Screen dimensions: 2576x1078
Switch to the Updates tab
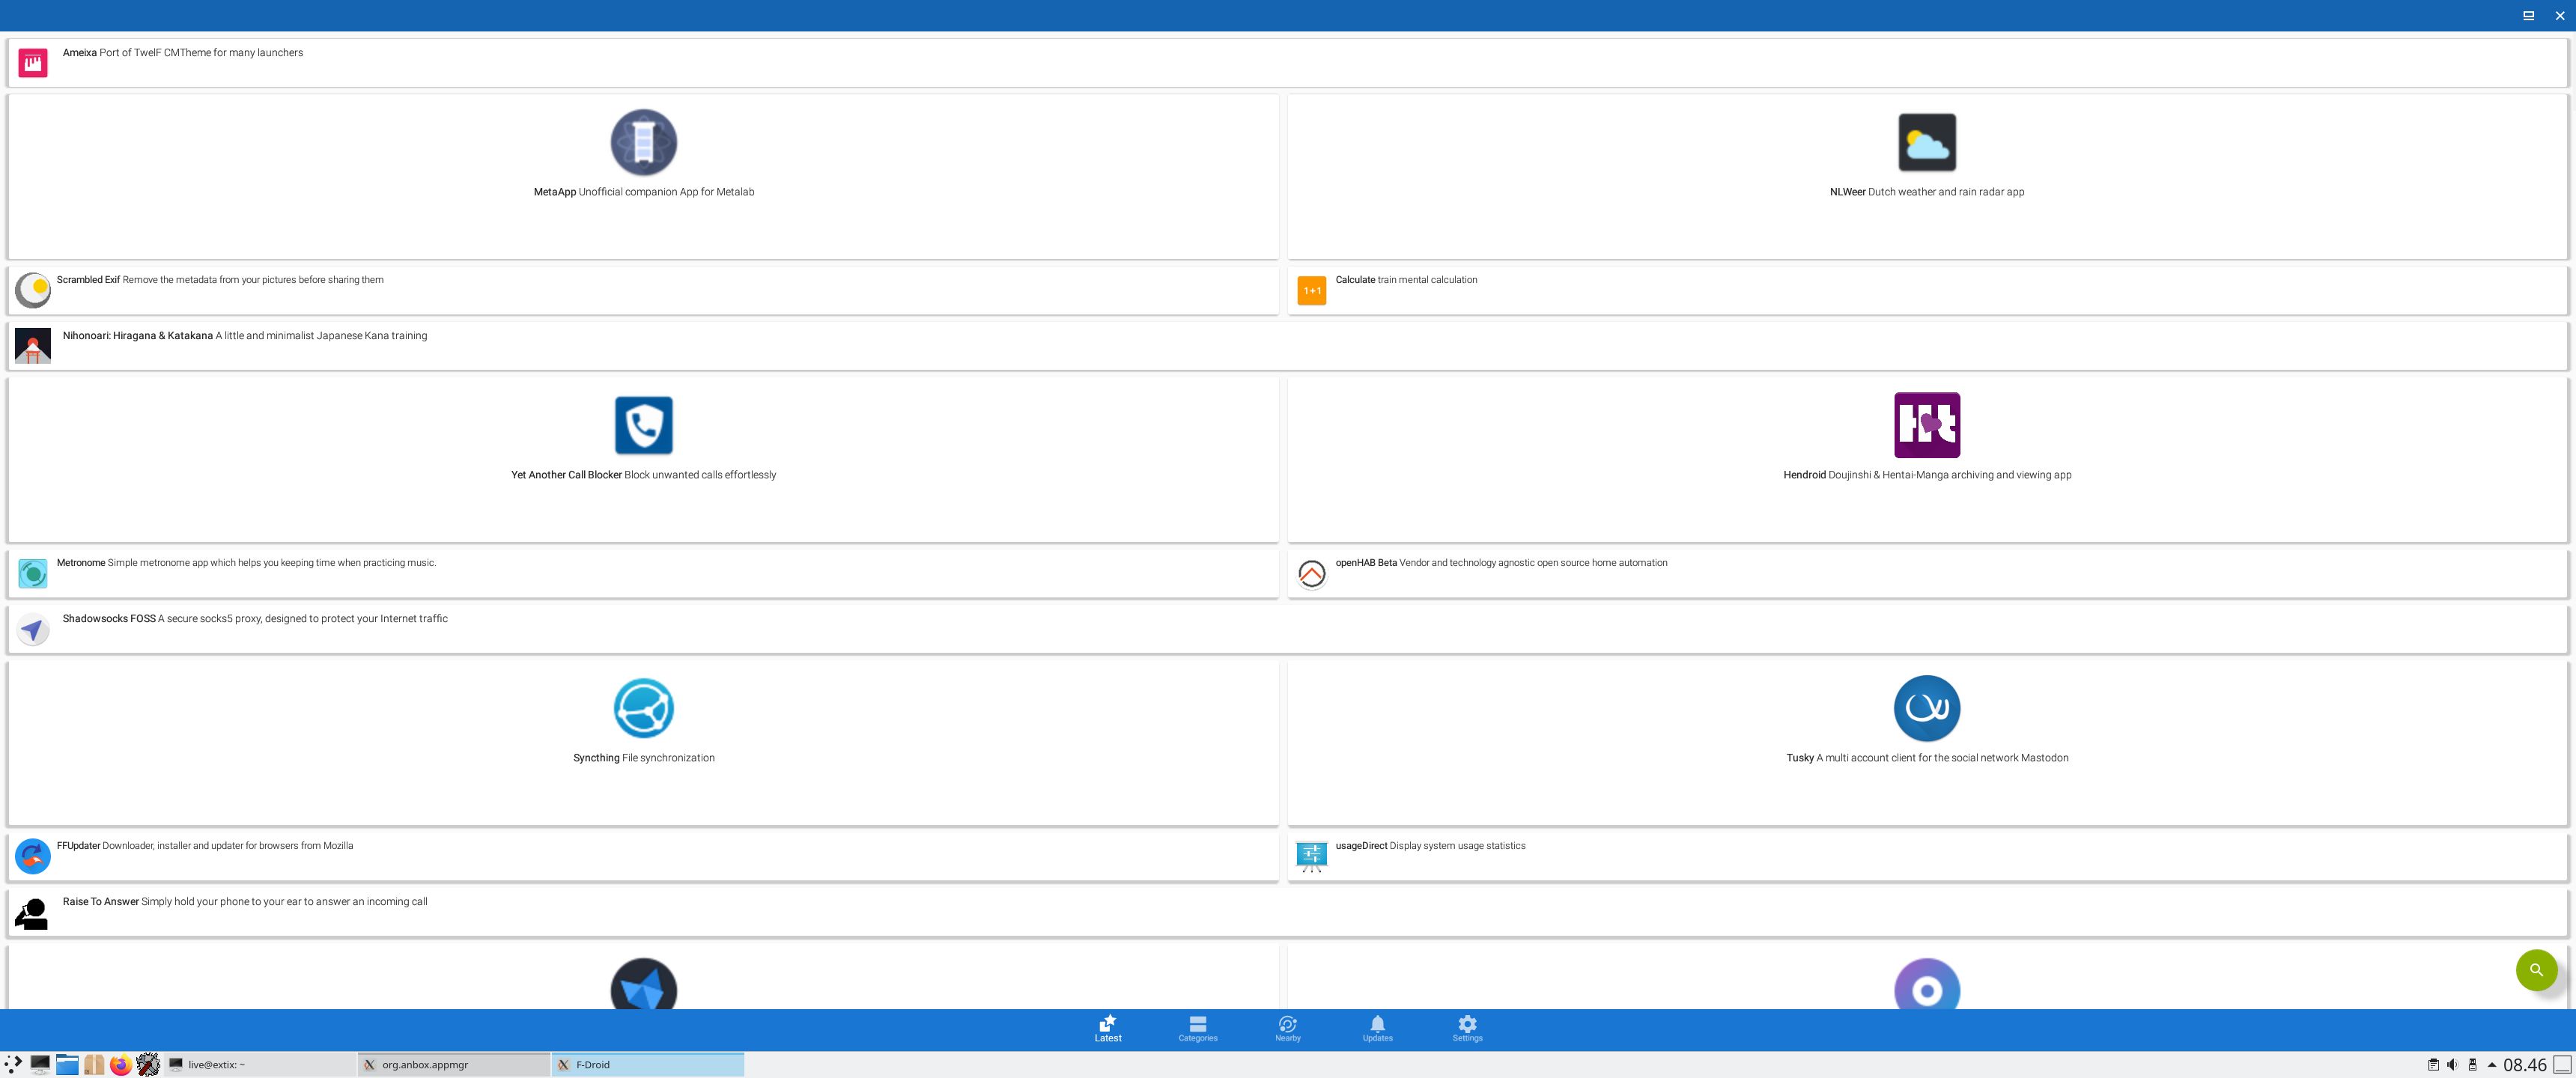pyautogui.click(x=1377, y=1029)
